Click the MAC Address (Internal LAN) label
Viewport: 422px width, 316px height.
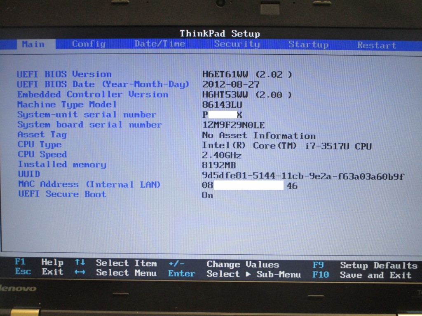[89, 184]
